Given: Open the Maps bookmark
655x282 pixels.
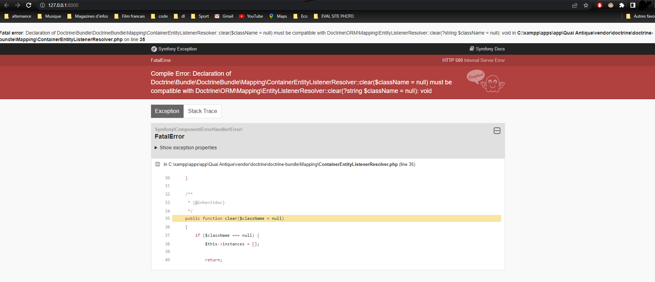Looking at the screenshot, I should click(278, 16).
